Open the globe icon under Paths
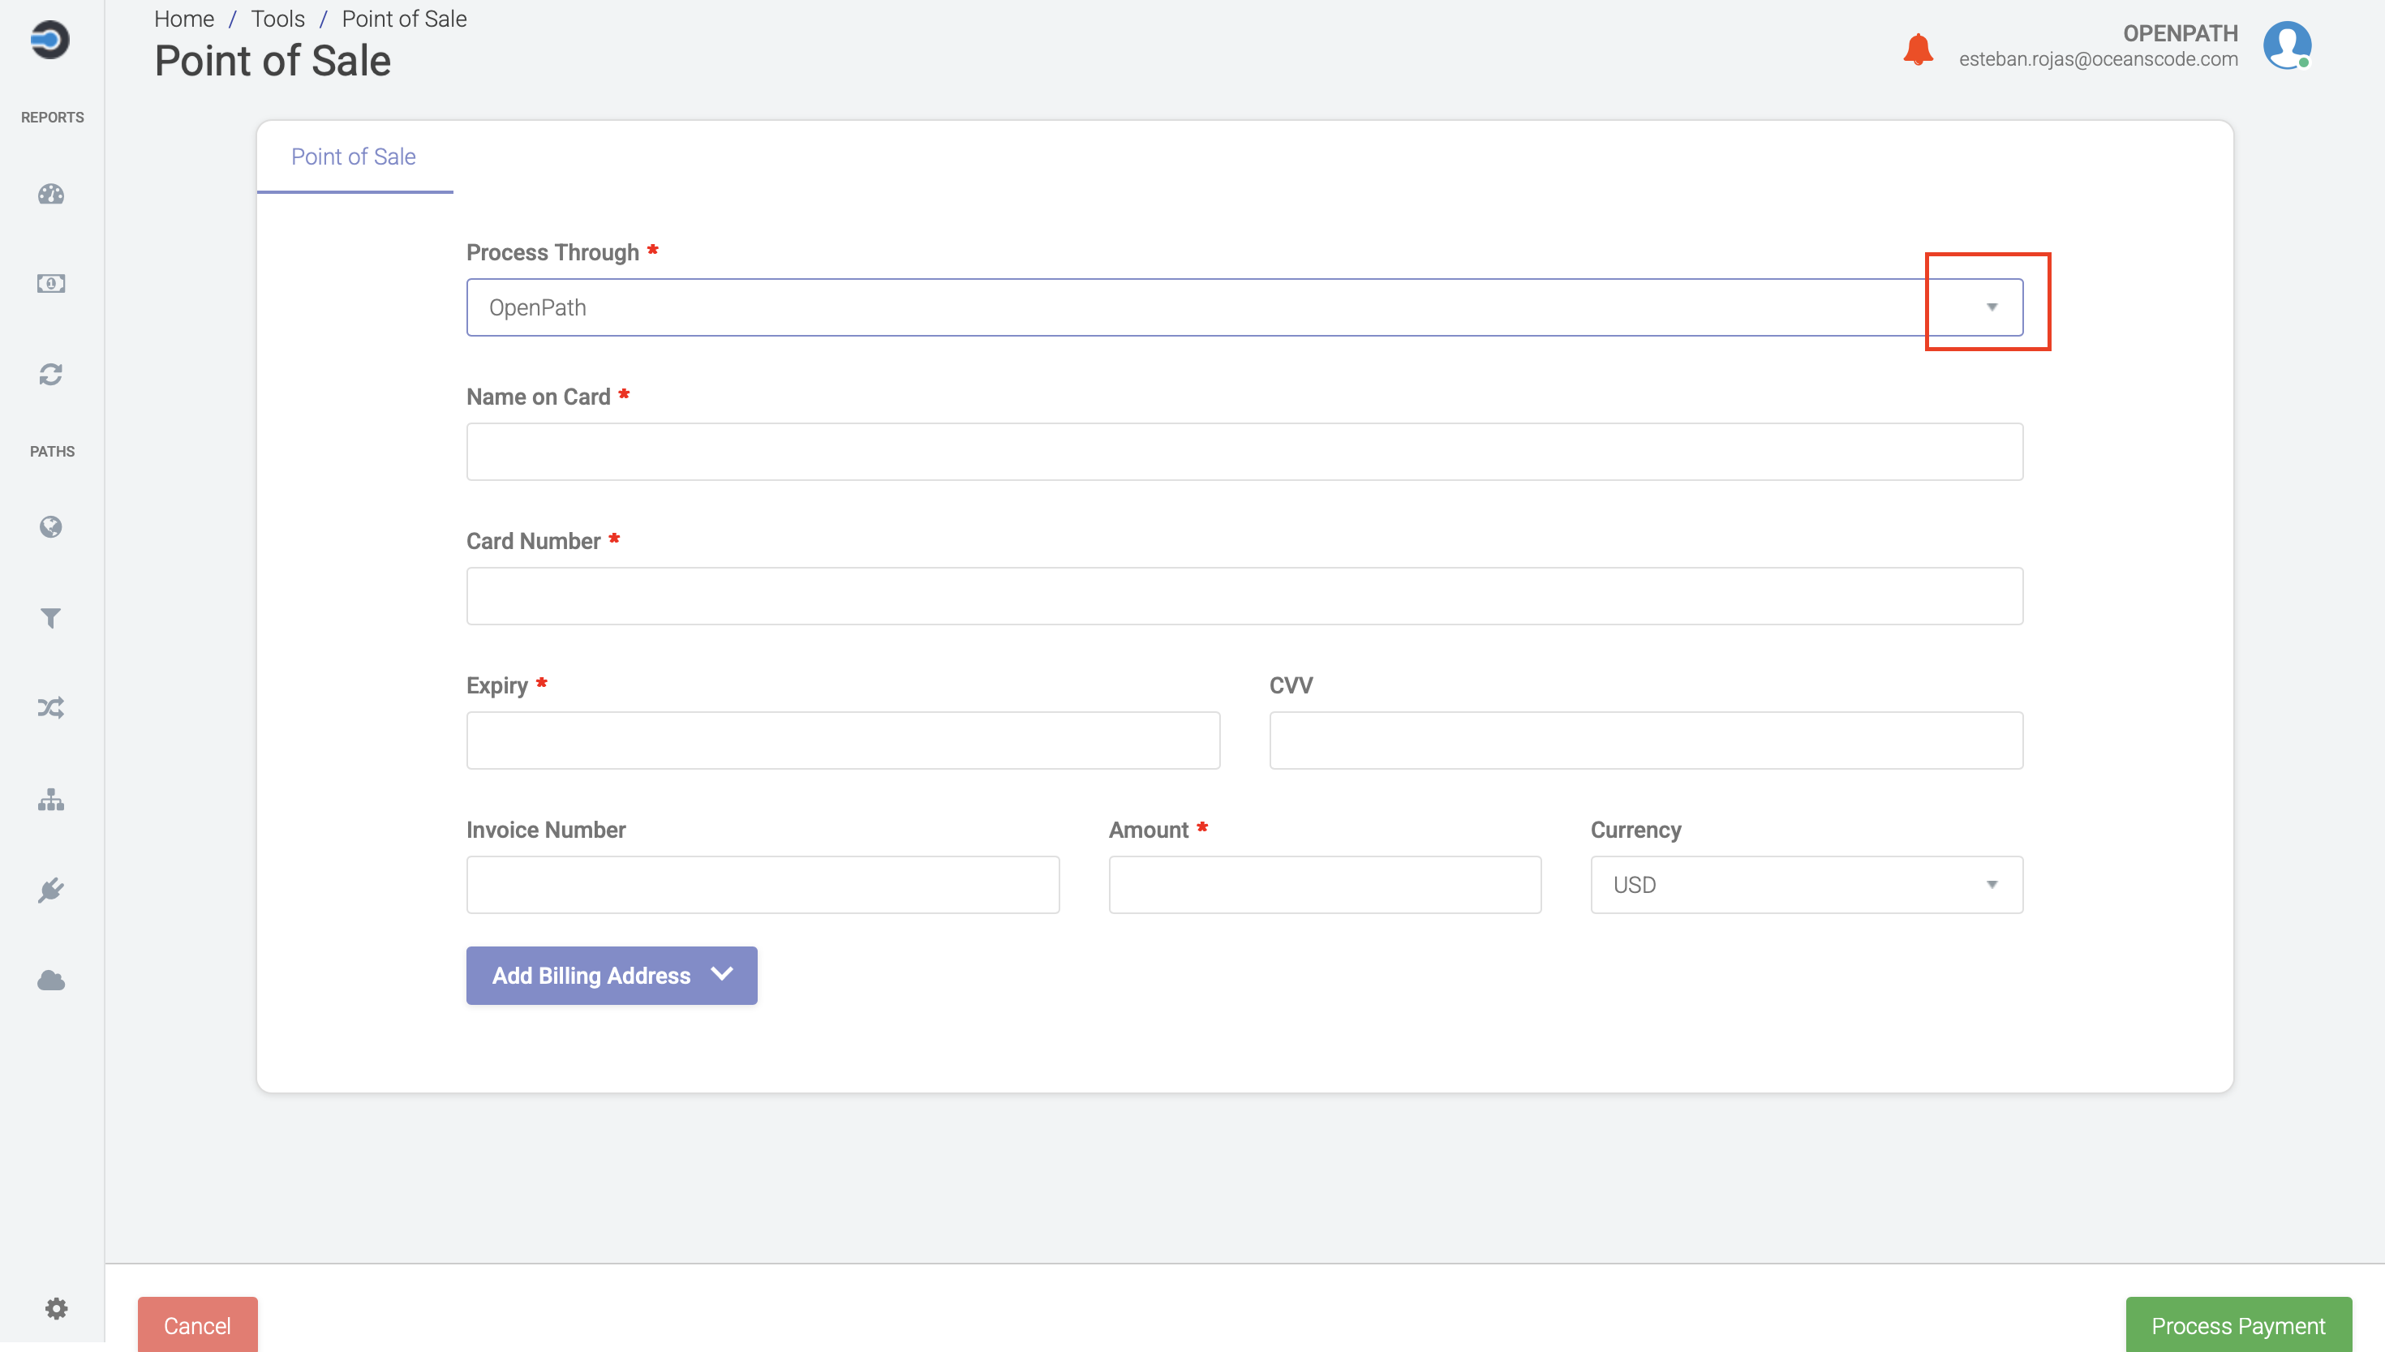 51,527
